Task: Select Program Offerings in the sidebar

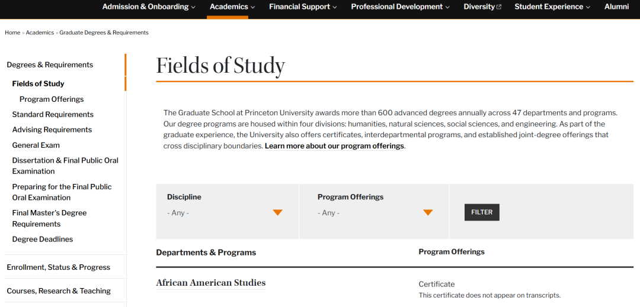Action: pyautogui.click(x=52, y=99)
